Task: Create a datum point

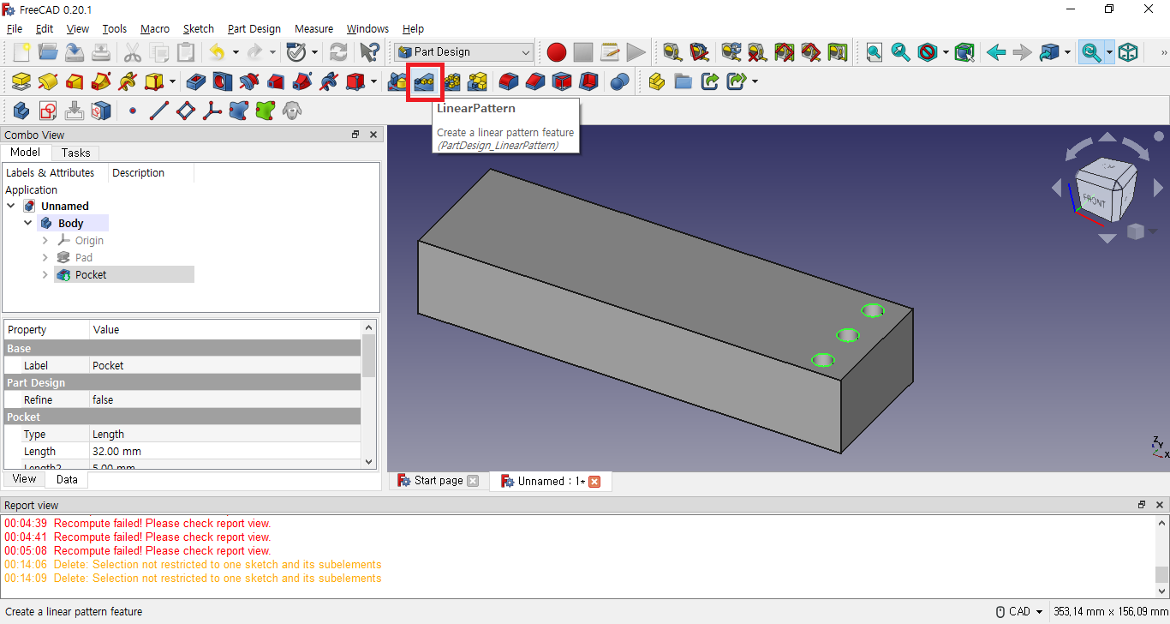Action: tap(132, 111)
